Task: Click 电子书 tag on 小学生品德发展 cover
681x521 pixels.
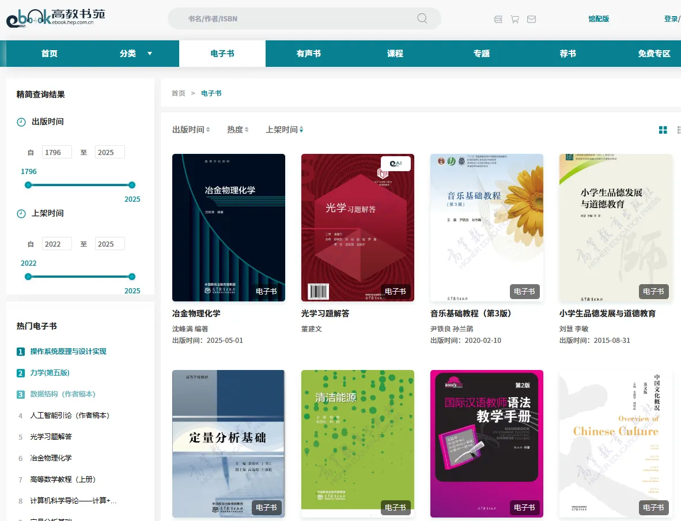Action: pyautogui.click(x=653, y=291)
